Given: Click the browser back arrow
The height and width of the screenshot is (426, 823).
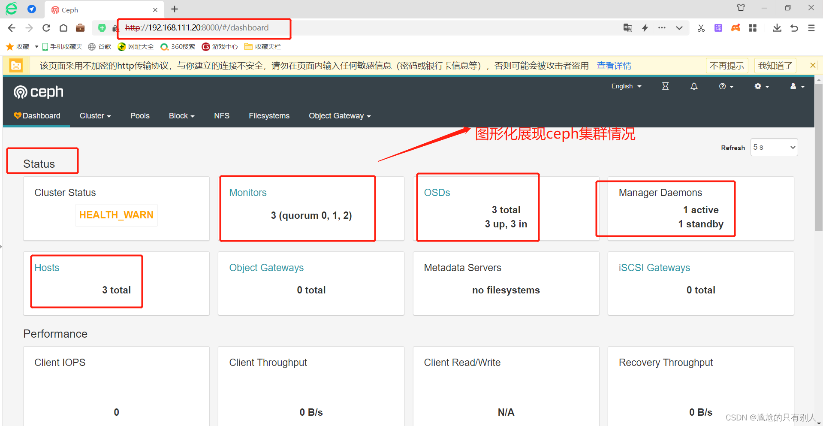Looking at the screenshot, I should pyautogui.click(x=12, y=28).
